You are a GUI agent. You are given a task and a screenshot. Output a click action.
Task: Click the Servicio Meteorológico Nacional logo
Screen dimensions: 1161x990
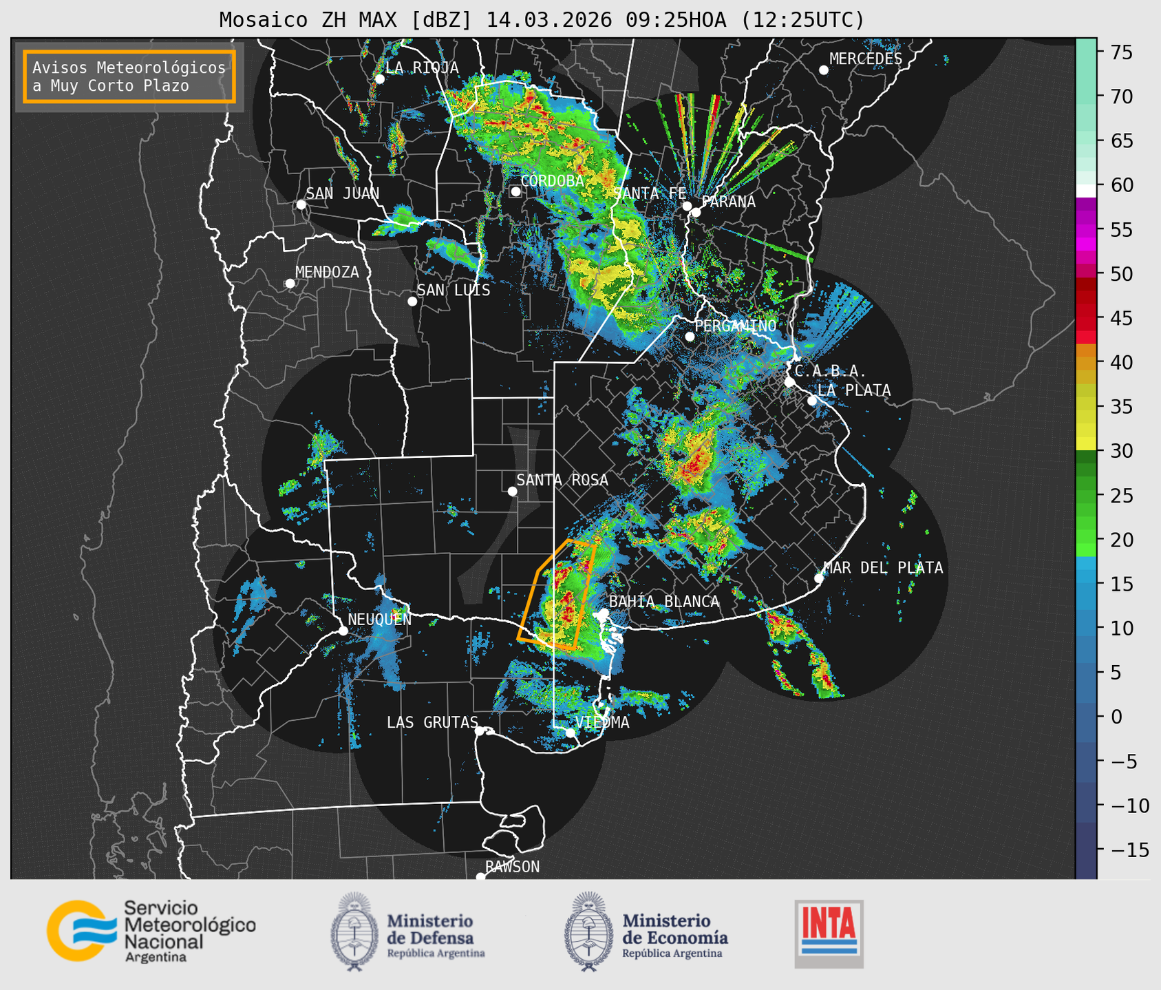coord(151,931)
